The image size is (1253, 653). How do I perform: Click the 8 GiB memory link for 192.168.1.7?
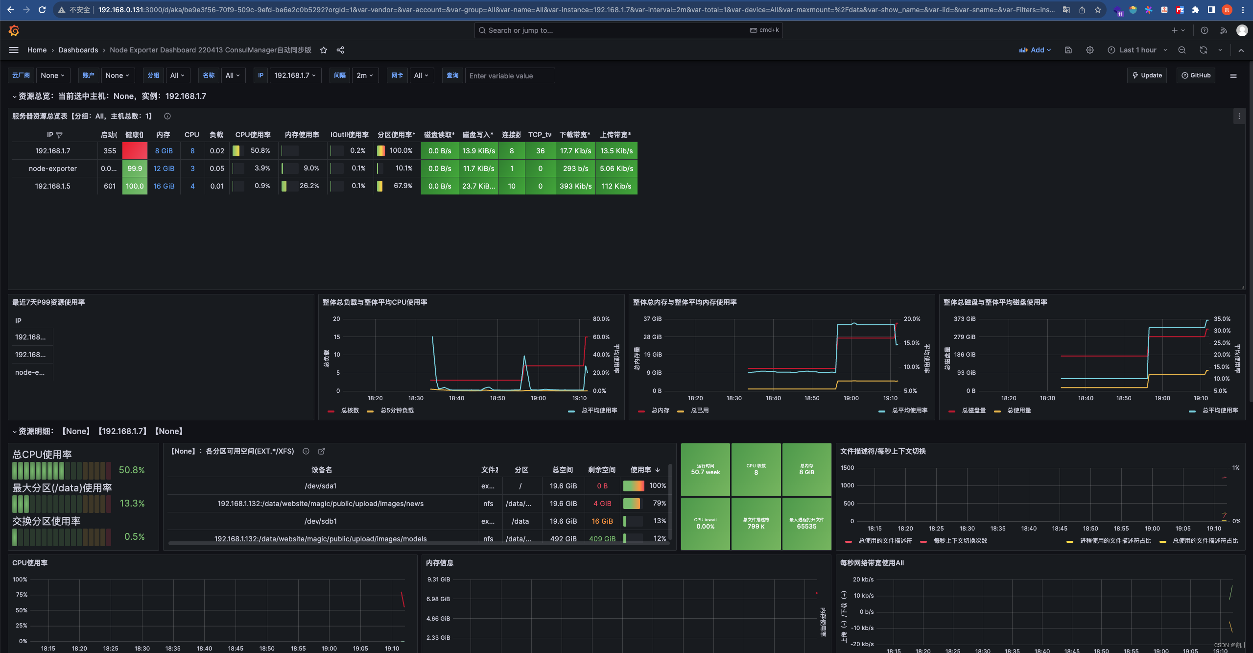[164, 151]
